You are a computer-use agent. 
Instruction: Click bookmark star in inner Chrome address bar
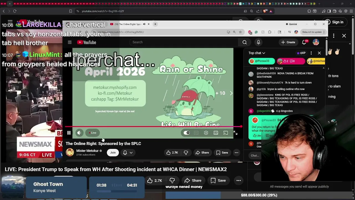[x=240, y=32]
